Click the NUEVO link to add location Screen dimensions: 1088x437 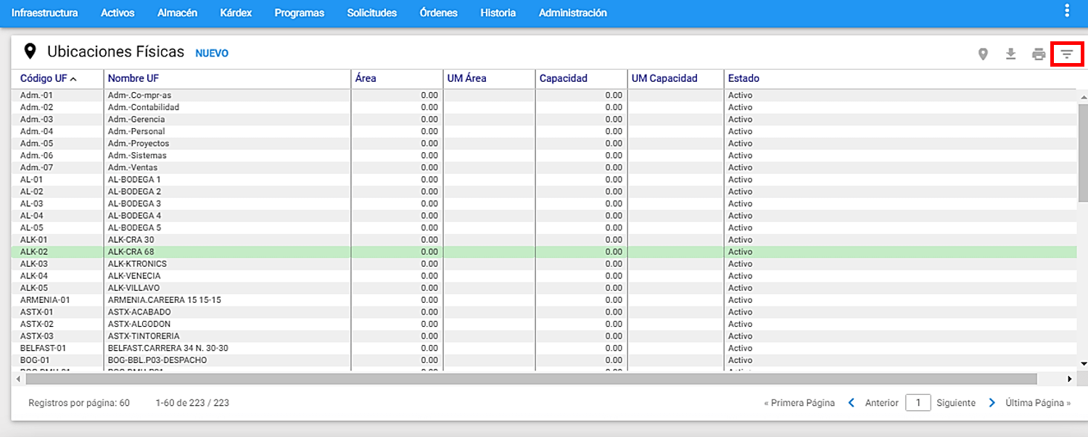point(212,53)
